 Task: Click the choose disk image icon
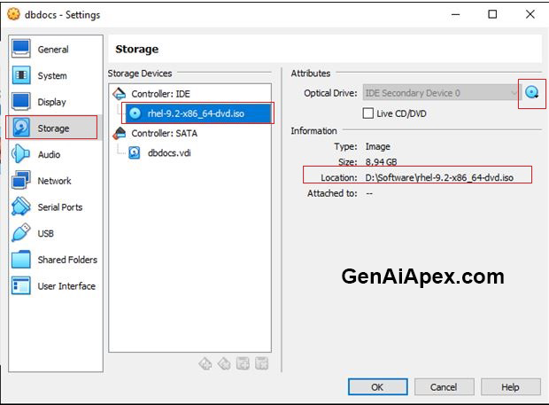[x=532, y=92]
